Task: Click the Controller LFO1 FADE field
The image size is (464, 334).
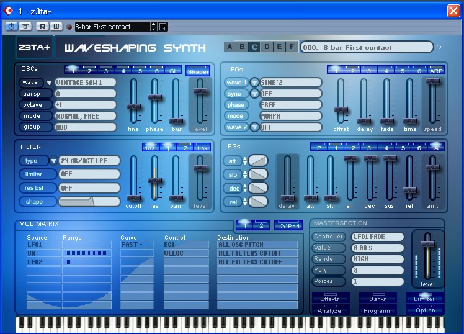Action: point(378,237)
